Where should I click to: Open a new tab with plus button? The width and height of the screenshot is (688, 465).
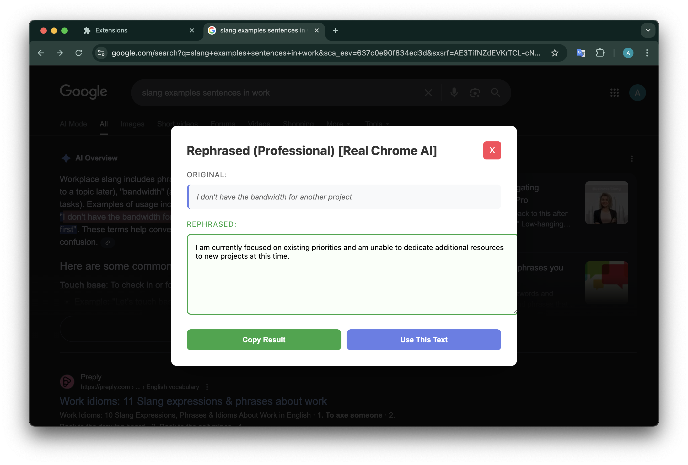[335, 30]
